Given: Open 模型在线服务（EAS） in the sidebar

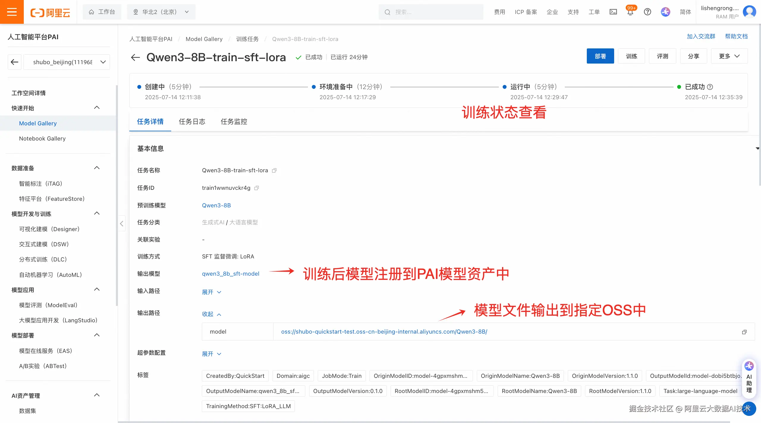Looking at the screenshot, I should click(x=46, y=351).
